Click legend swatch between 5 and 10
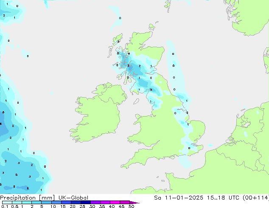269x208 pixels. click(x=46, y=202)
